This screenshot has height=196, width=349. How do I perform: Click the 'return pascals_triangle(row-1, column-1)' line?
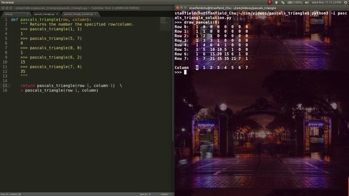[71, 85]
